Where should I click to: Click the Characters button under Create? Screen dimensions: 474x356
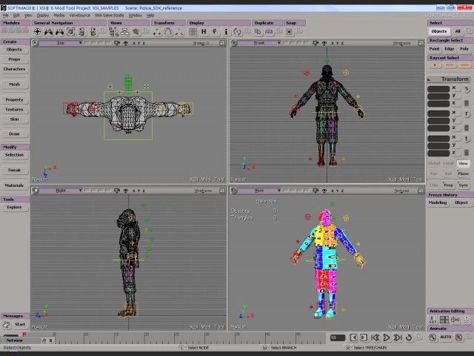click(15, 69)
